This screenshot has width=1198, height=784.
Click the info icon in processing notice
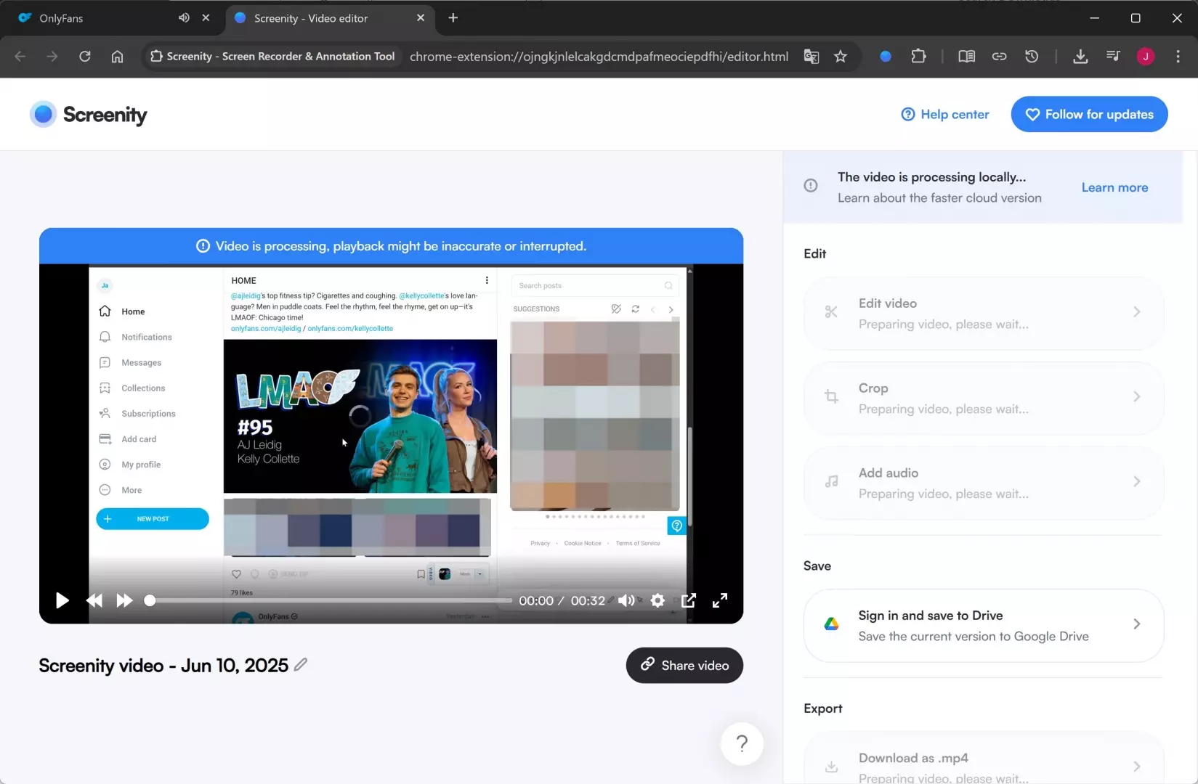811,186
